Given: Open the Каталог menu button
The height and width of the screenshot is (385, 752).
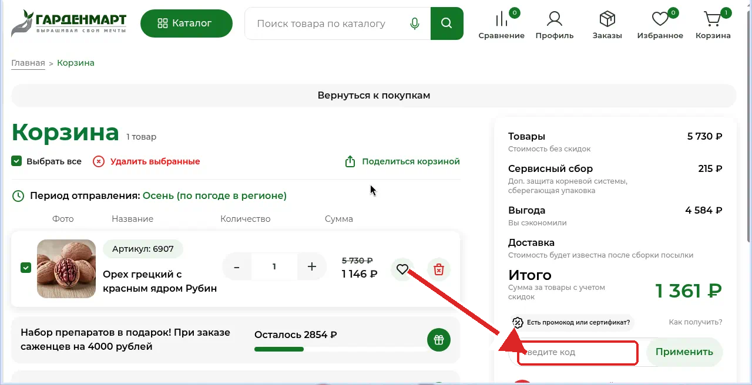Looking at the screenshot, I should tap(186, 23).
